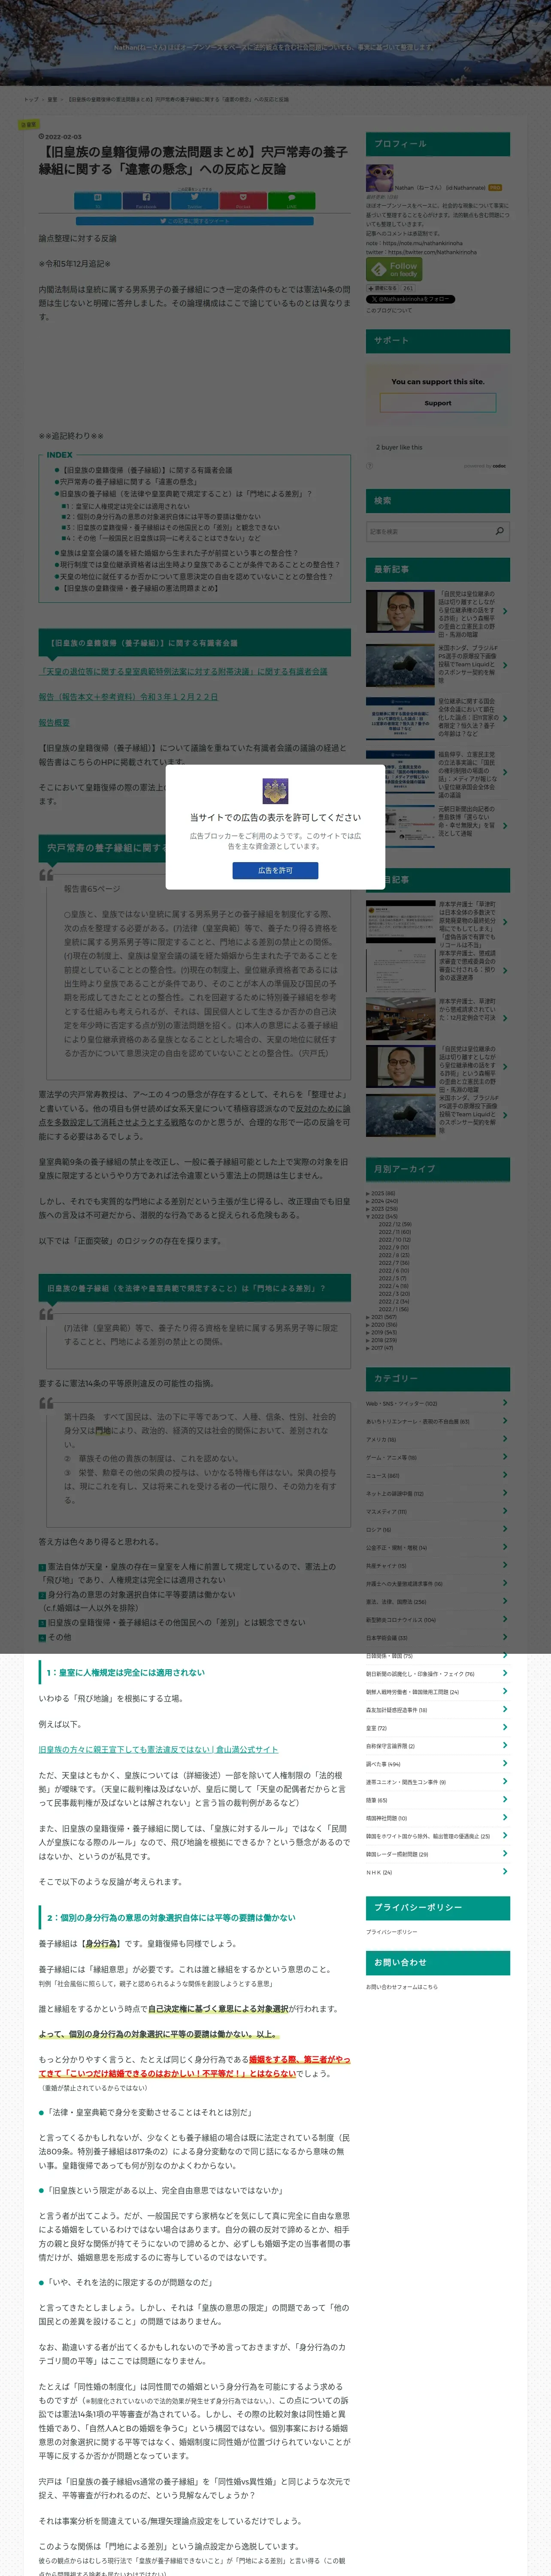Share the article on Twitter
This screenshot has height=2576, width=551.
(x=195, y=200)
